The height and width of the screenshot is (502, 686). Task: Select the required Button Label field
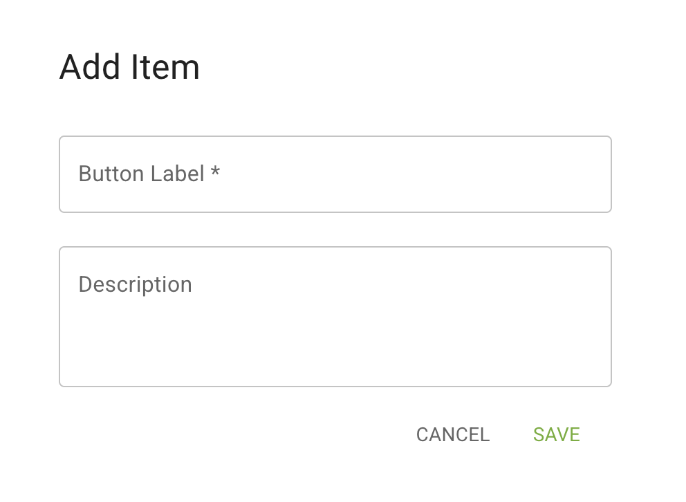(335, 174)
